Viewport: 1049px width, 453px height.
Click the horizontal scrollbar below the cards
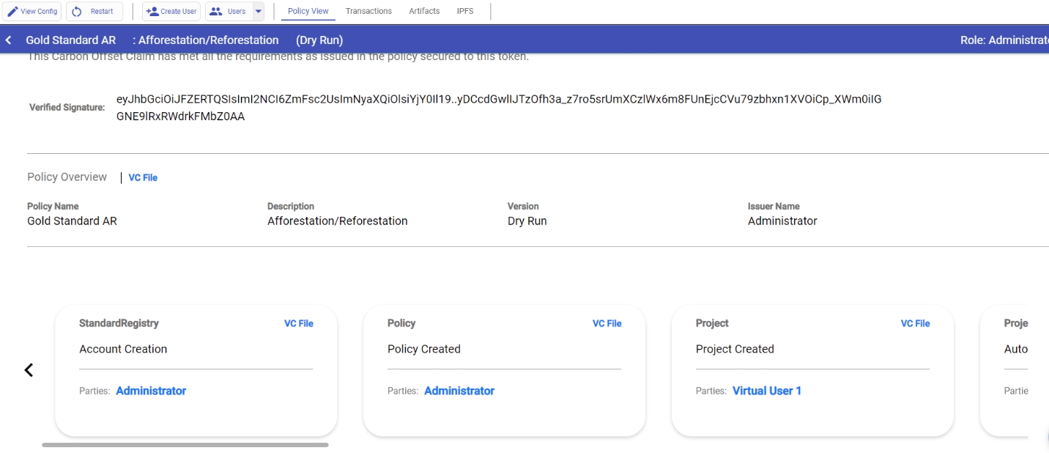(x=185, y=445)
